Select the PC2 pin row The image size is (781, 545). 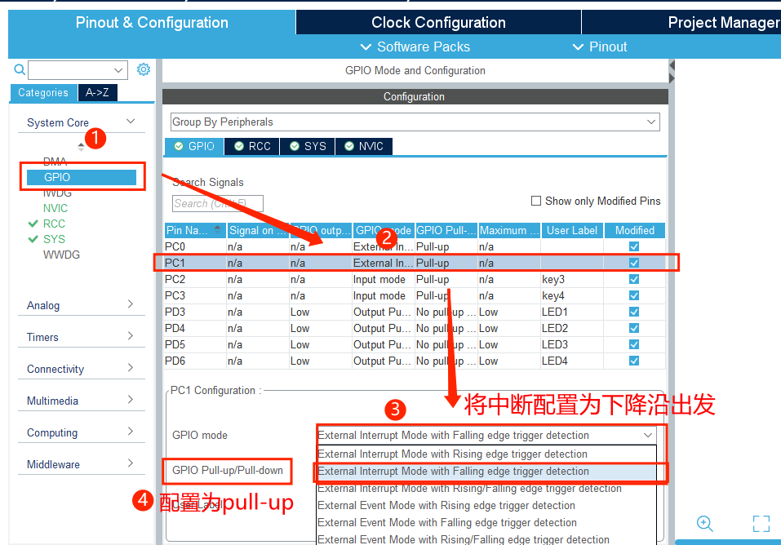tap(415, 280)
